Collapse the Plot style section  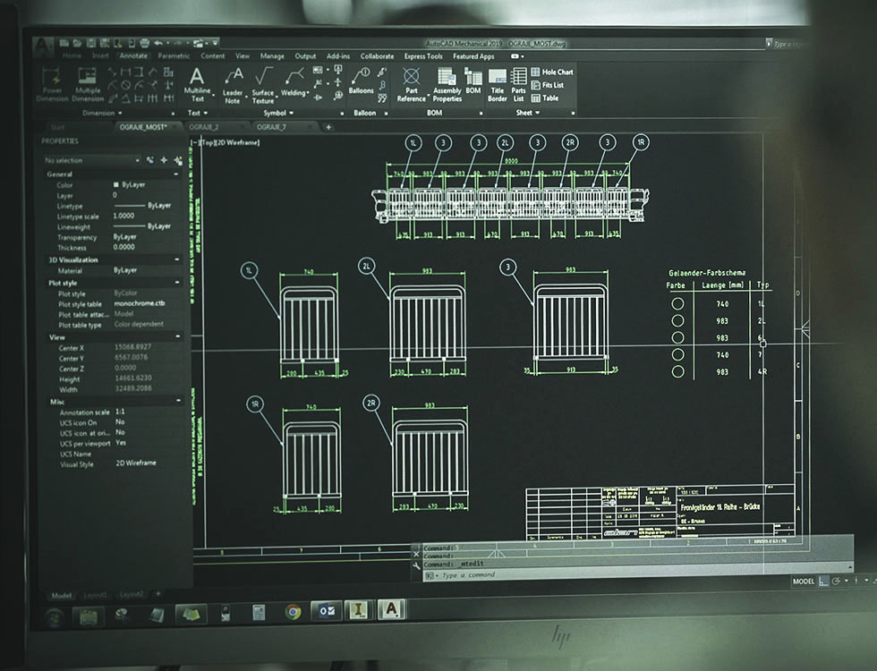coord(177,283)
